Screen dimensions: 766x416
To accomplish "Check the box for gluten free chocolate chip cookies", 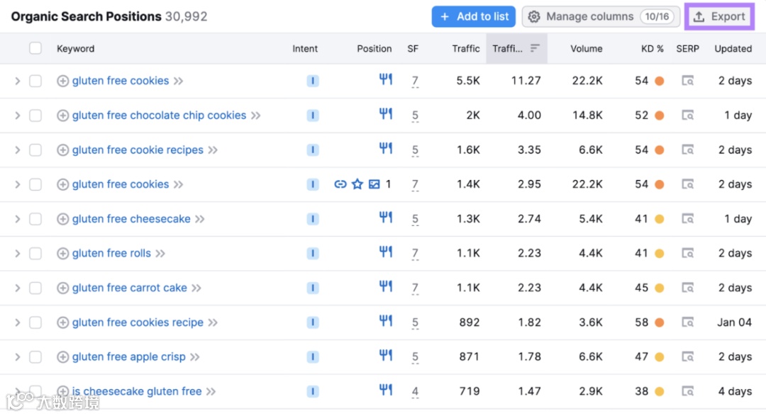I will pyautogui.click(x=35, y=116).
